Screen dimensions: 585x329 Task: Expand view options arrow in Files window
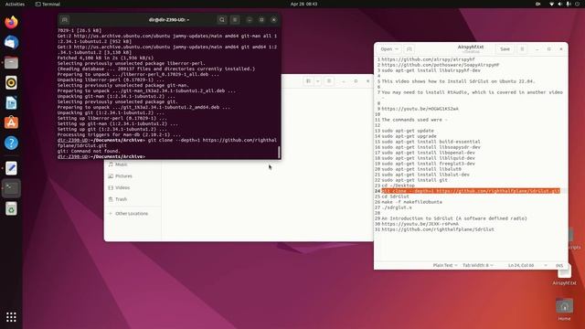point(318,81)
